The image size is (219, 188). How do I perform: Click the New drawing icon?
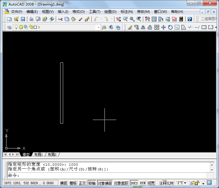pyautogui.click(x=9, y=19)
